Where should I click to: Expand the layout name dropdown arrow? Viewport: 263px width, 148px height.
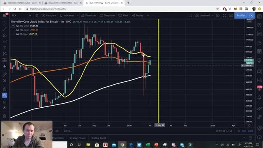(212, 16)
